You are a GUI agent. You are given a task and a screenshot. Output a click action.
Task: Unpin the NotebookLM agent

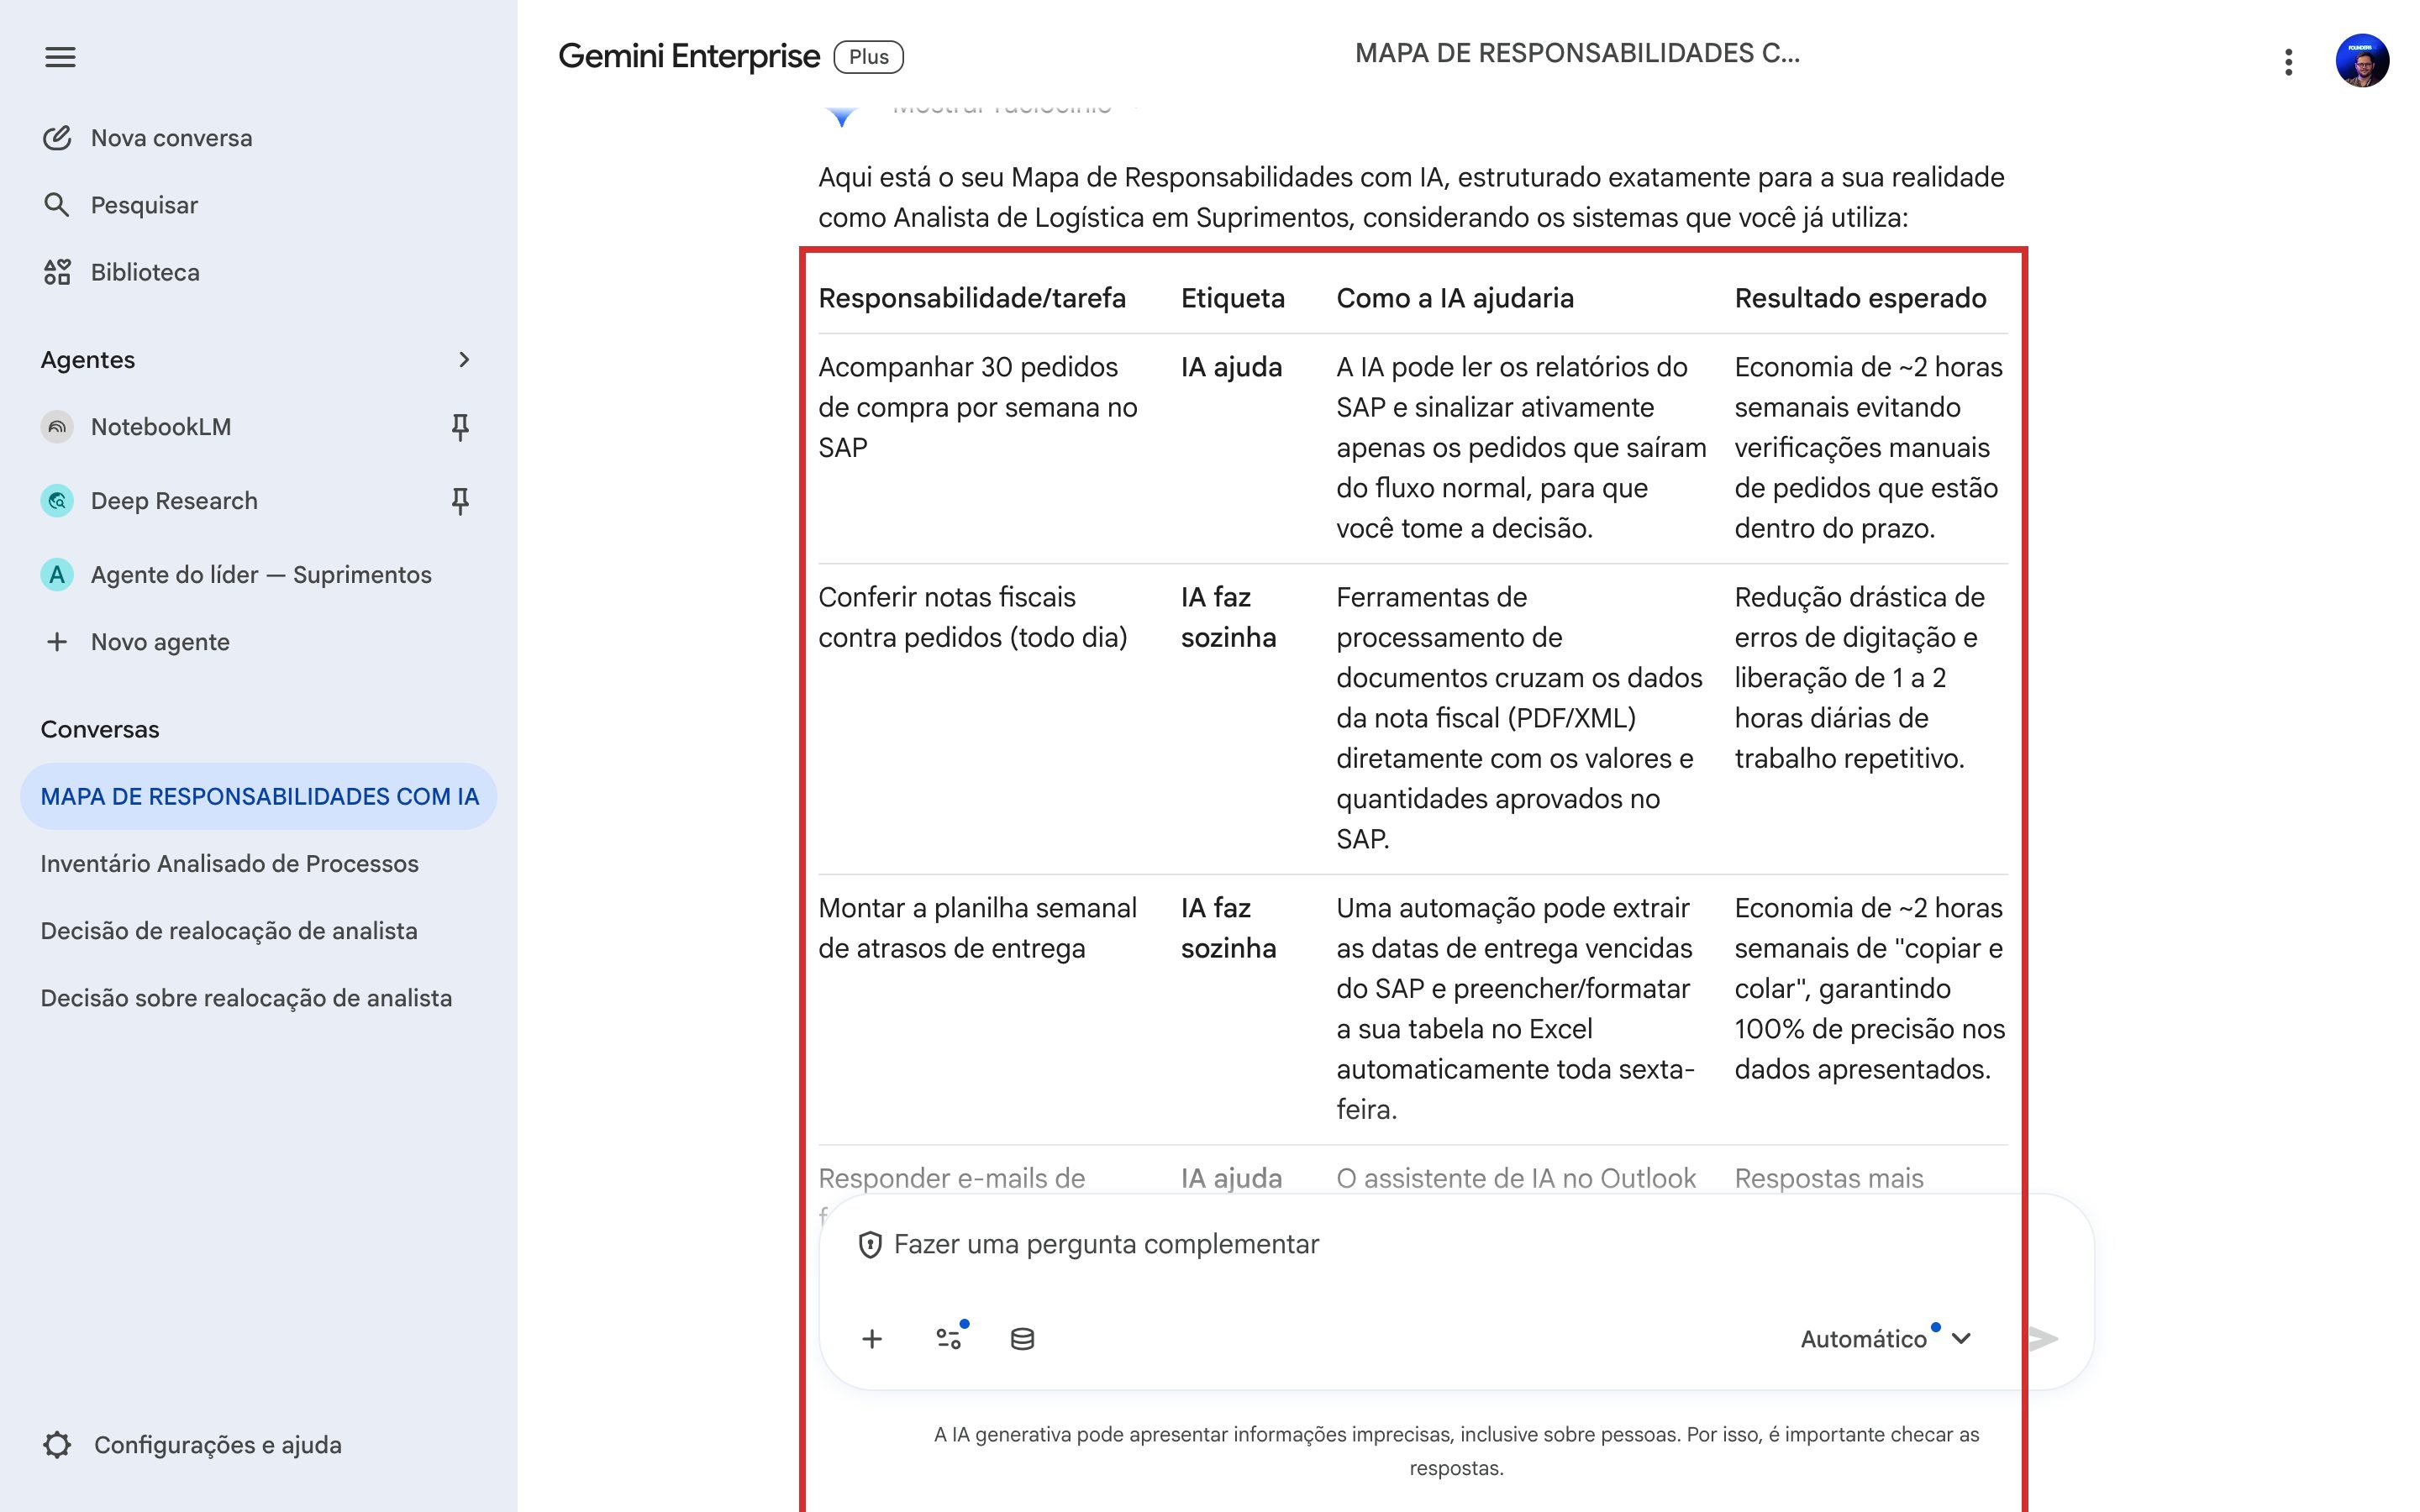460,427
